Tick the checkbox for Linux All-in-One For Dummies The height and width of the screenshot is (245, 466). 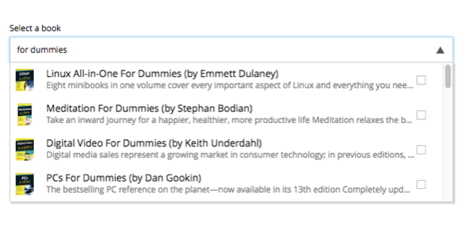click(x=421, y=80)
